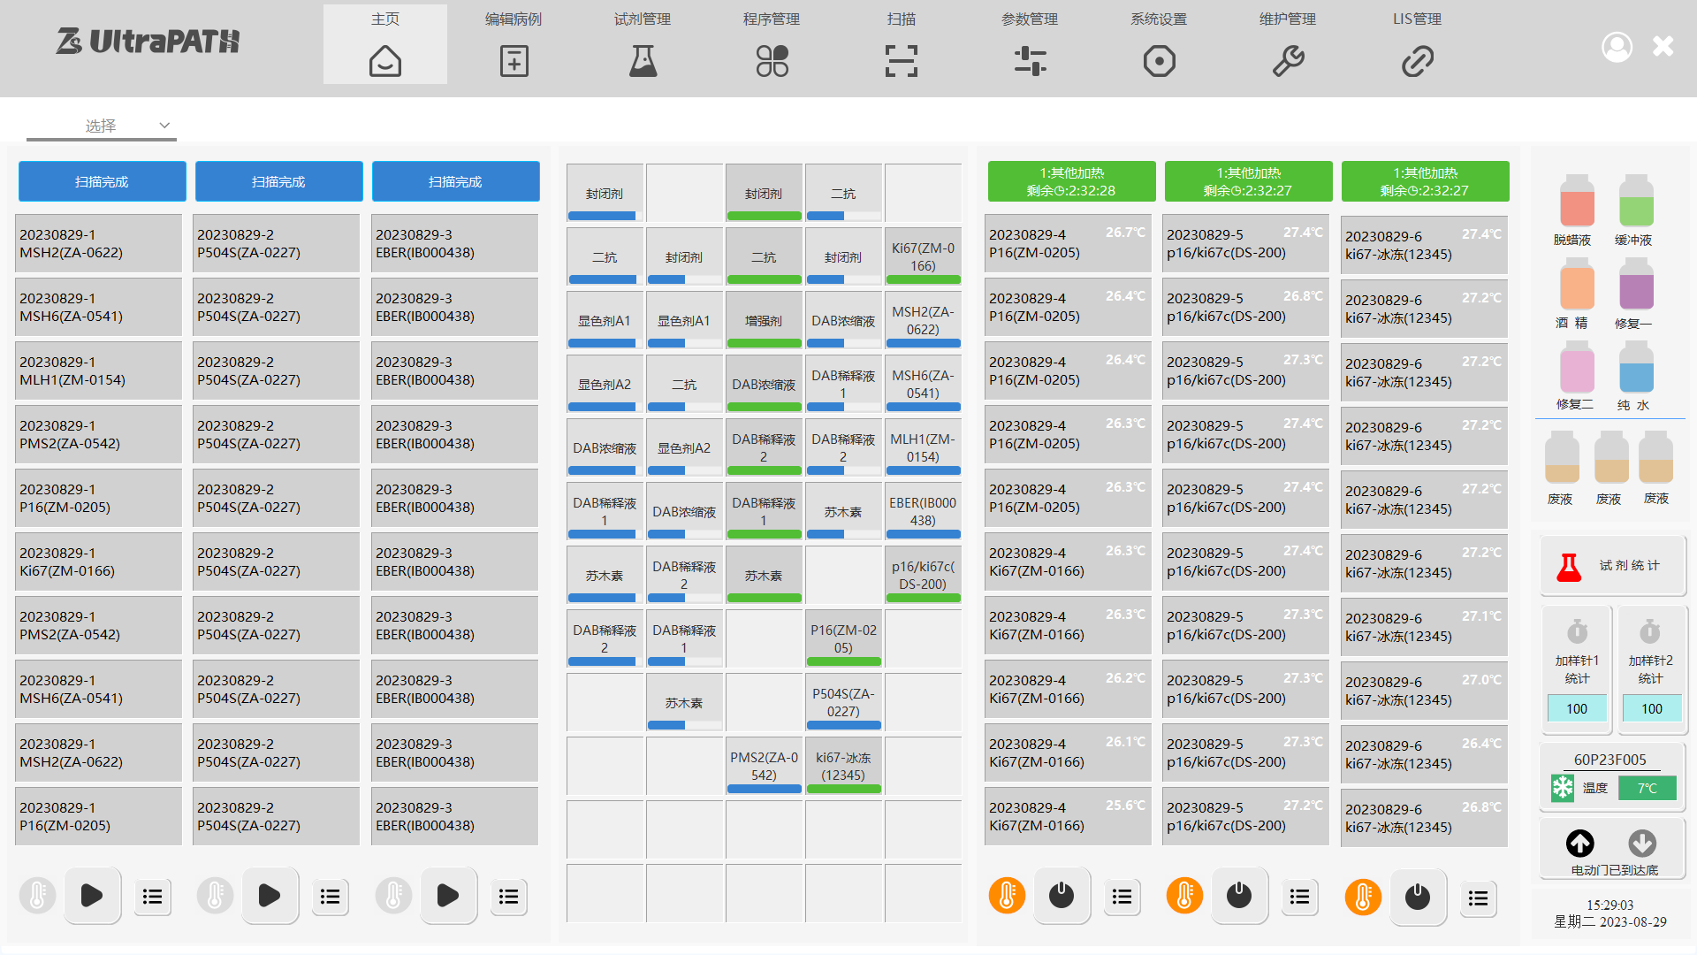Image resolution: width=1697 pixels, height=955 pixels.
Task: Click the first 扫描完成 blue button
Action: pos(102,181)
